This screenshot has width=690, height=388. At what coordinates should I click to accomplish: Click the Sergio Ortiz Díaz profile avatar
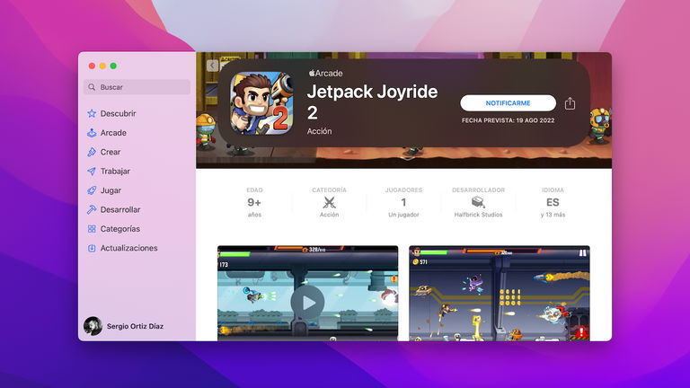[93, 326]
